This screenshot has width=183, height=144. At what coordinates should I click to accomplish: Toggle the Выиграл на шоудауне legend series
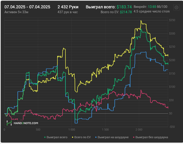(x=112, y=137)
